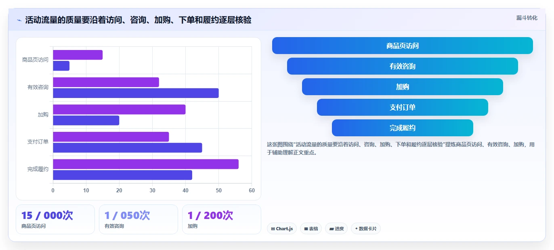The width and height of the screenshot is (554, 250).
Task: Click the 加购 axis label in the chart
Action: (43, 115)
